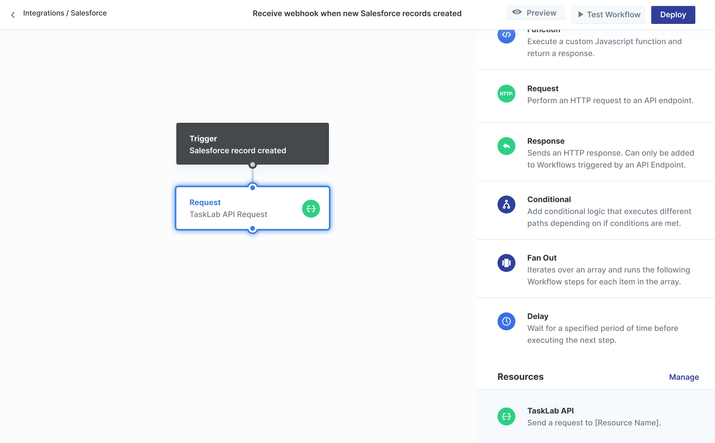Click the Trigger node output connector dot
This screenshot has width=715, height=443.
tap(253, 165)
